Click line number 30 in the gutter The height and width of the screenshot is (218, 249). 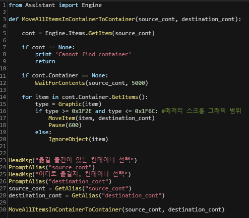3,209
